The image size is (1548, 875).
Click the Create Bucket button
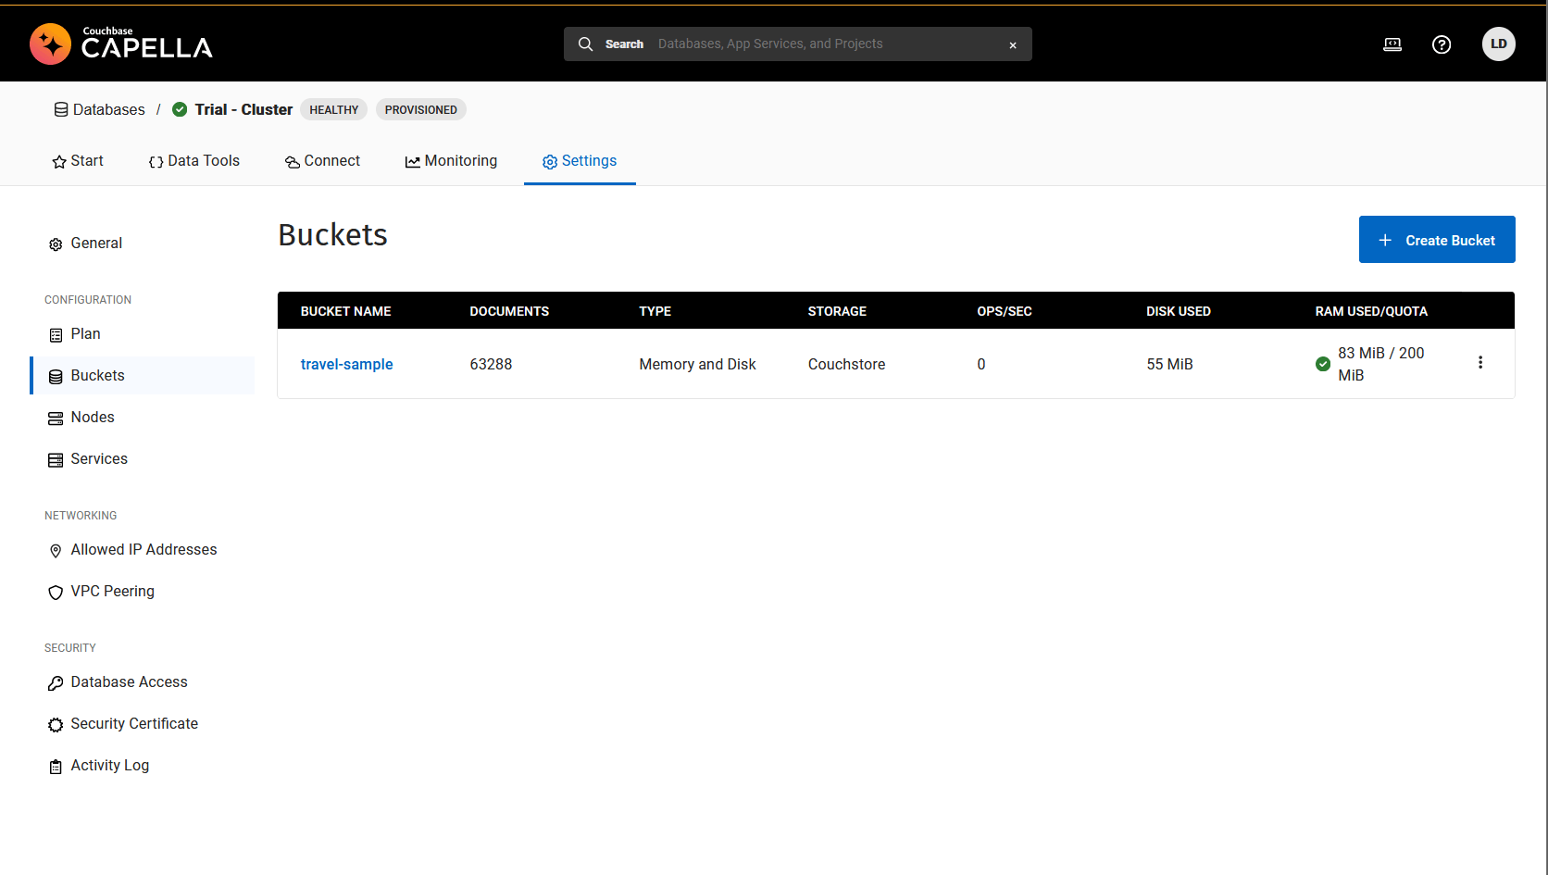point(1437,240)
